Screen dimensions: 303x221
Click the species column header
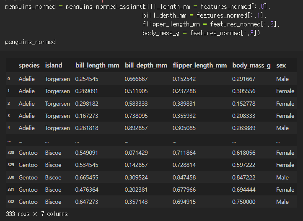pyautogui.click(x=29, y=65)
